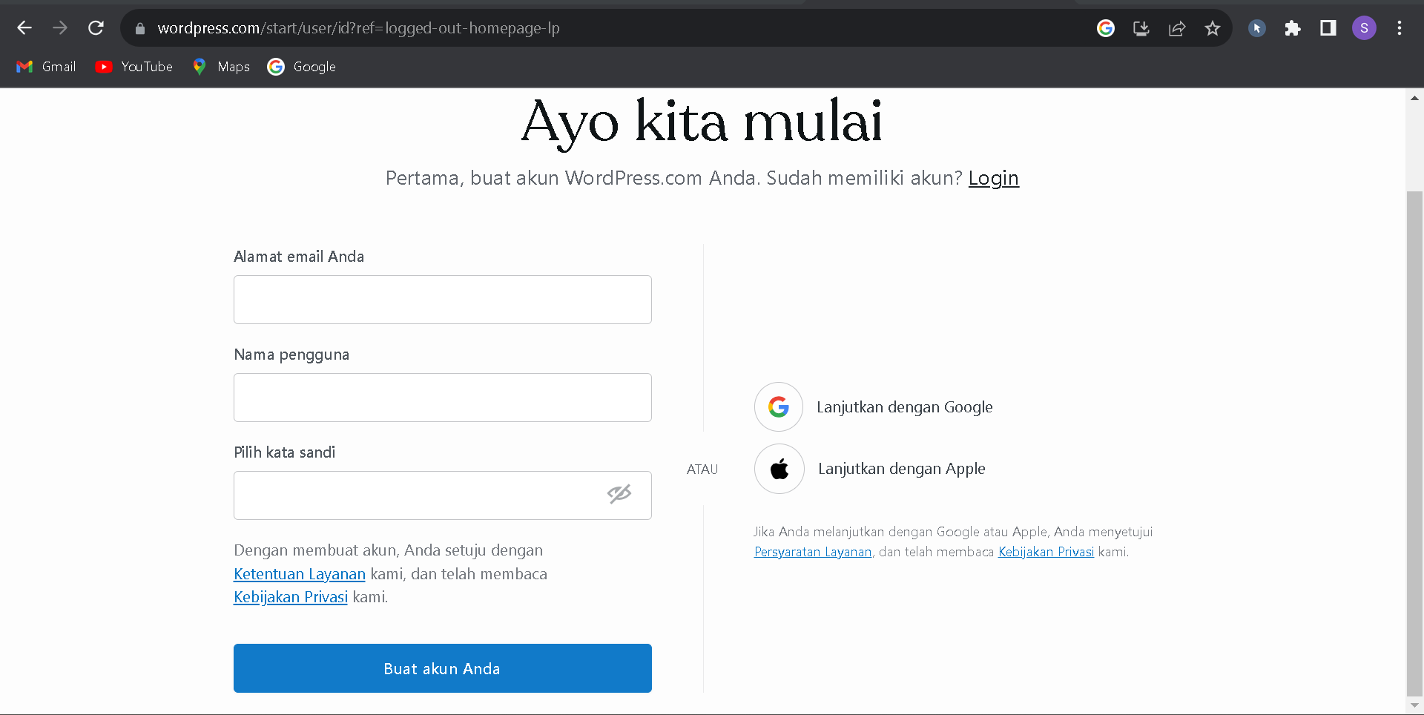Open Kebijakan Privasi link under social login
1424x715 pixels.
click(1046, 552)
